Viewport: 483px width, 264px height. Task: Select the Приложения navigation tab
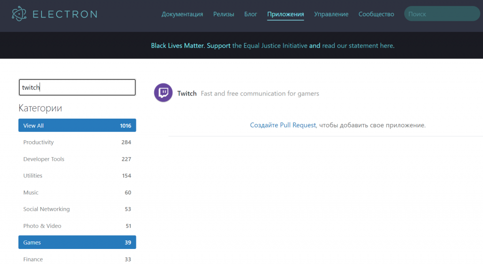point(285,14)
